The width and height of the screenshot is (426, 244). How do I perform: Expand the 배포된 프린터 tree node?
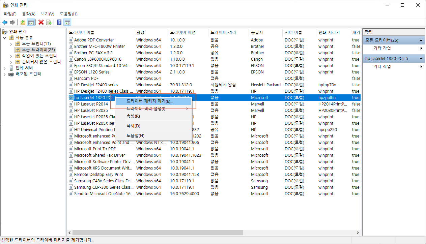(x=5, y=74)
